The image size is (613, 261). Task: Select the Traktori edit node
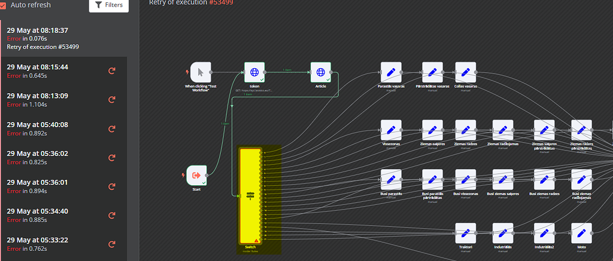pos(465,234)
